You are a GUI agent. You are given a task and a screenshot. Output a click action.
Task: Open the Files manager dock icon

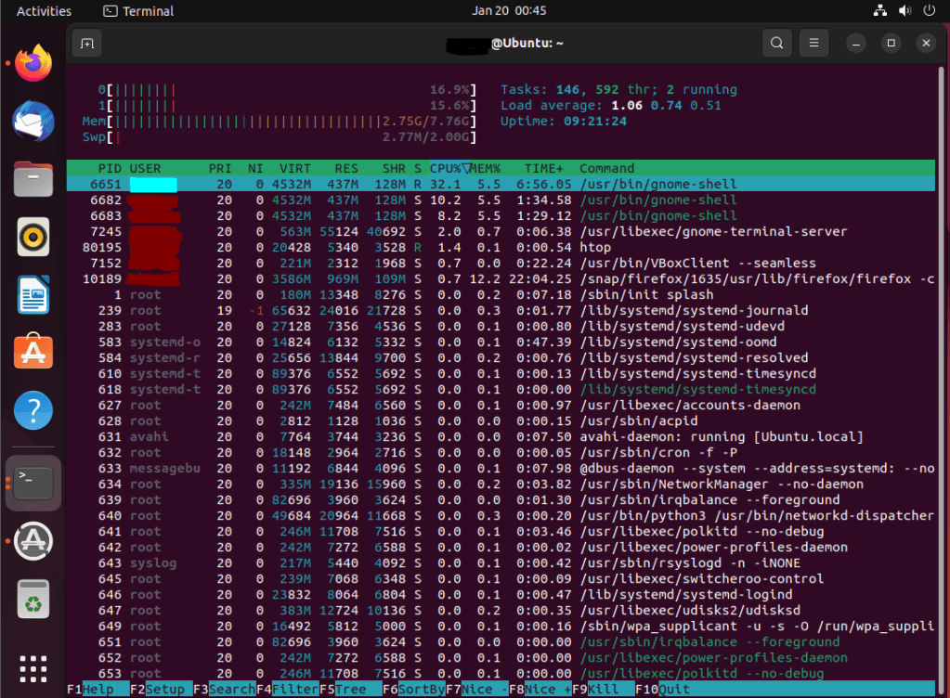coord(33,179)
